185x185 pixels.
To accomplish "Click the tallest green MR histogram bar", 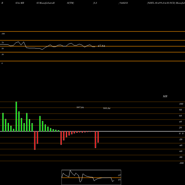I will click(x=16, y=117).
